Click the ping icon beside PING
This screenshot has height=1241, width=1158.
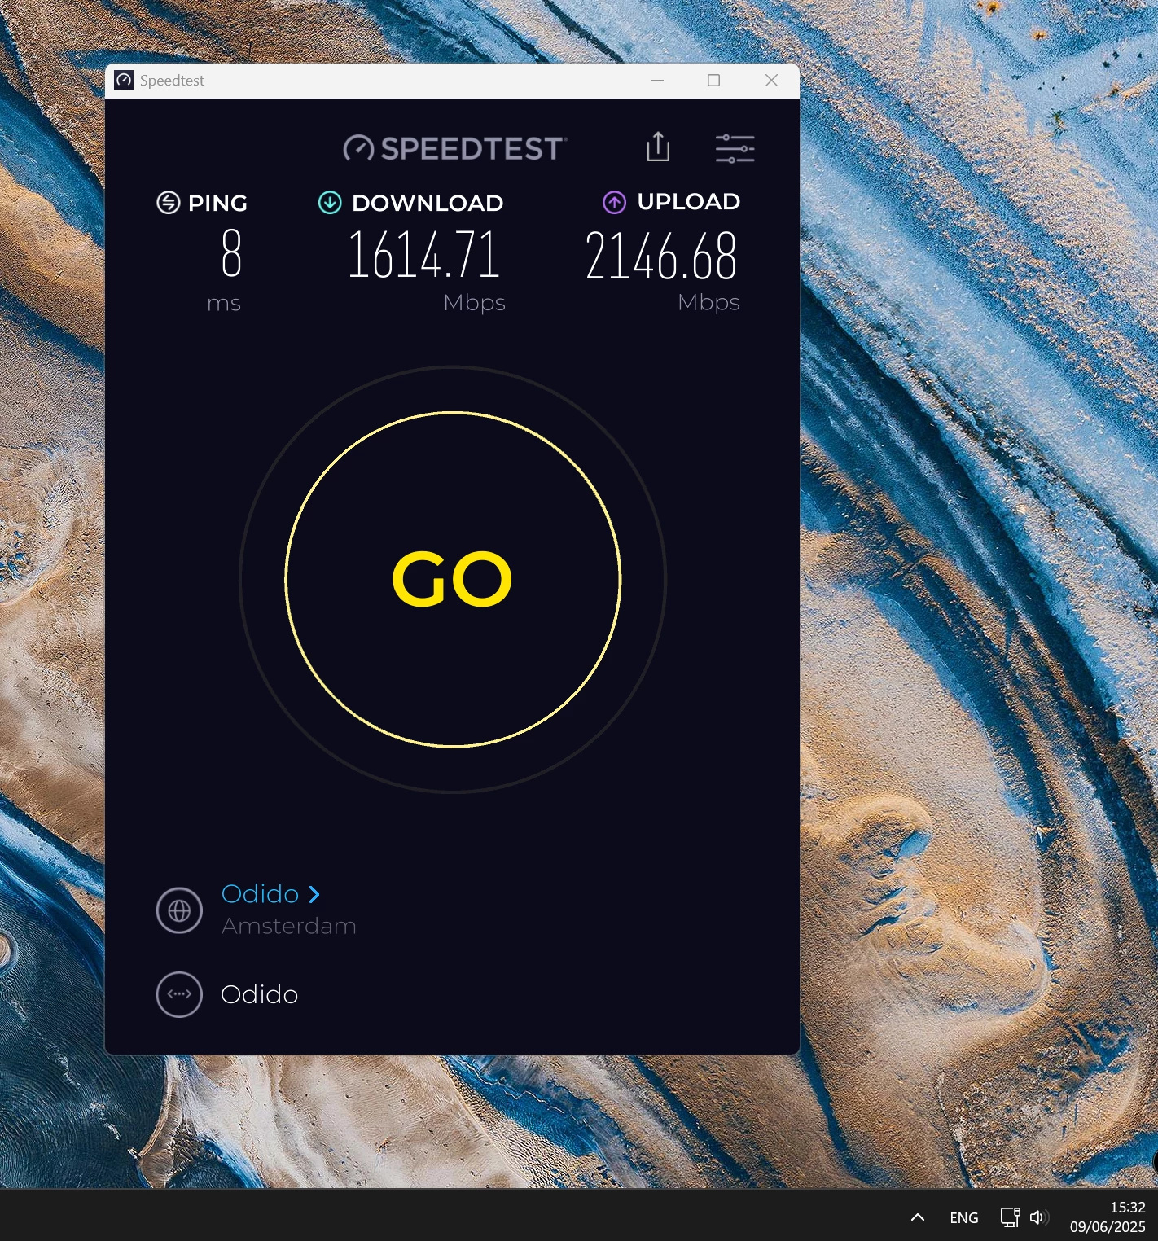169,202
